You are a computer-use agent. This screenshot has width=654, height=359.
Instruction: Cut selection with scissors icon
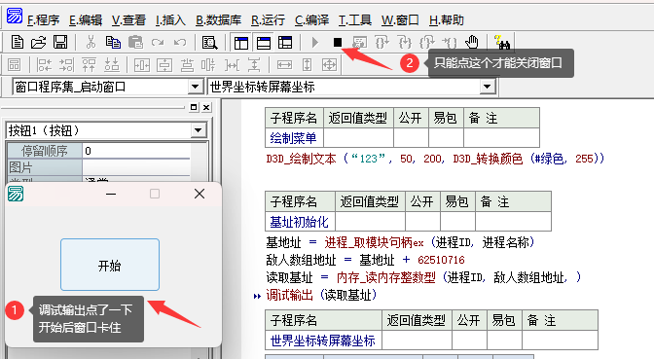[91, 42]
